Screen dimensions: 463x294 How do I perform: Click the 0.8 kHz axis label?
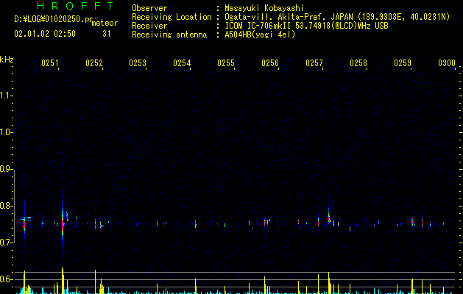(6, 206)
